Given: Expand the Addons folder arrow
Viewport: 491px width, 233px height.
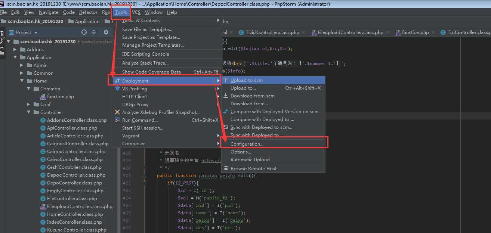Looking at the screenshot, I should click(15, 50).
